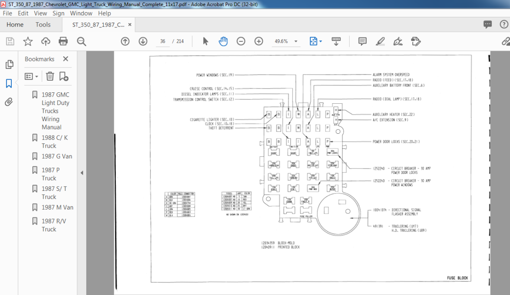
Task: Select the highlighter pen tool
Action: click(380, 41)
